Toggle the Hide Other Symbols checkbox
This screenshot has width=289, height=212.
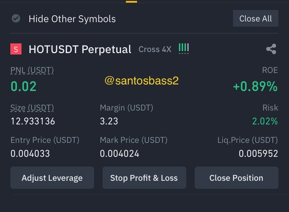16,18
